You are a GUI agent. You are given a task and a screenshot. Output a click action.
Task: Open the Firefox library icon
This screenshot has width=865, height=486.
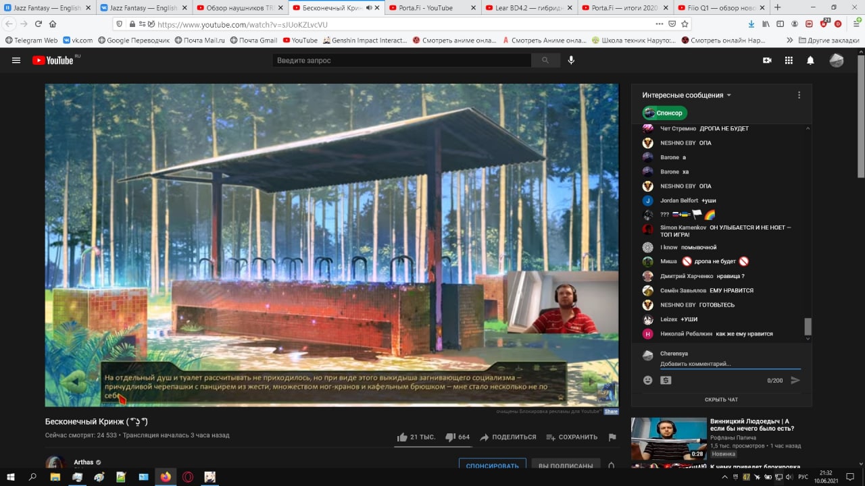click(766, 24)
